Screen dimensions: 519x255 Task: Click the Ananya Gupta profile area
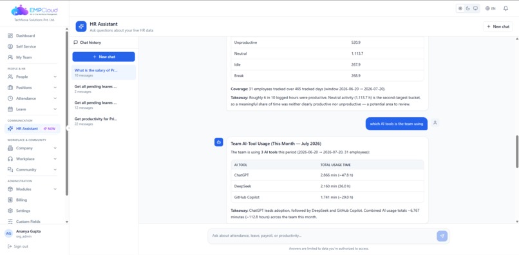pyautogui.click(x=34, y=234)
